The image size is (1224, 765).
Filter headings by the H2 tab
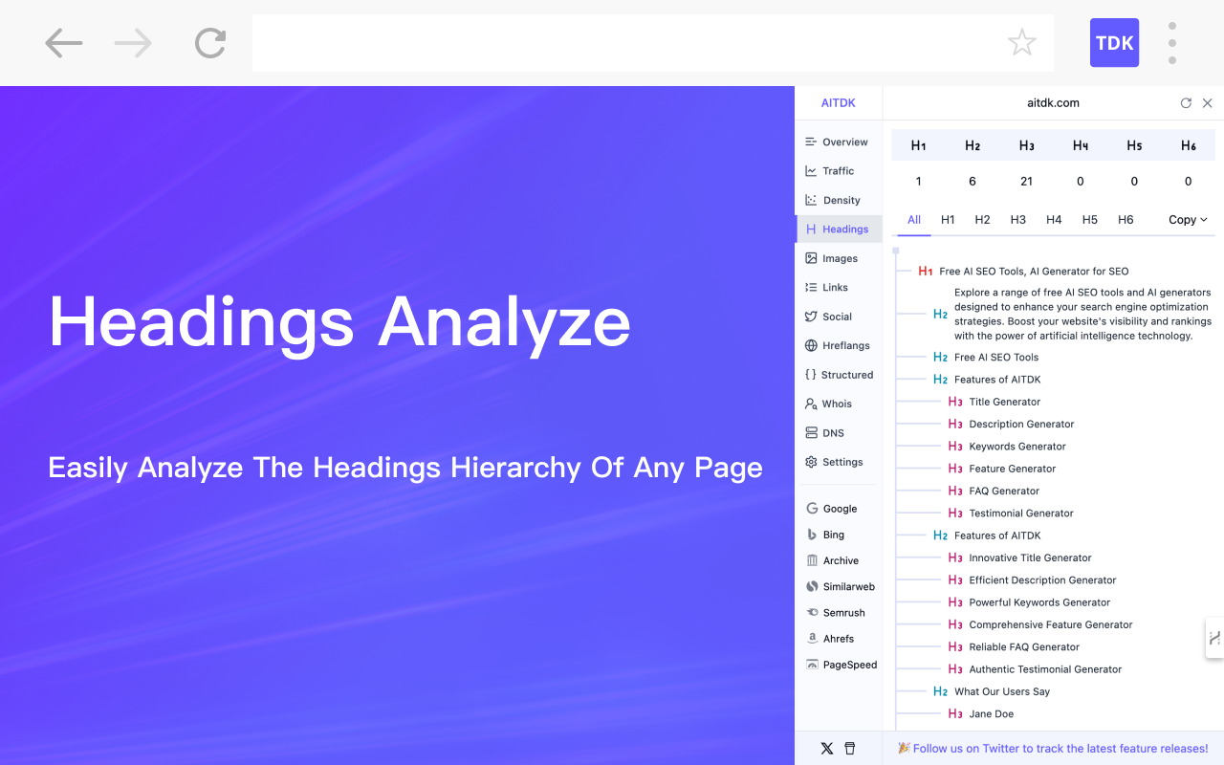[982, 220]
